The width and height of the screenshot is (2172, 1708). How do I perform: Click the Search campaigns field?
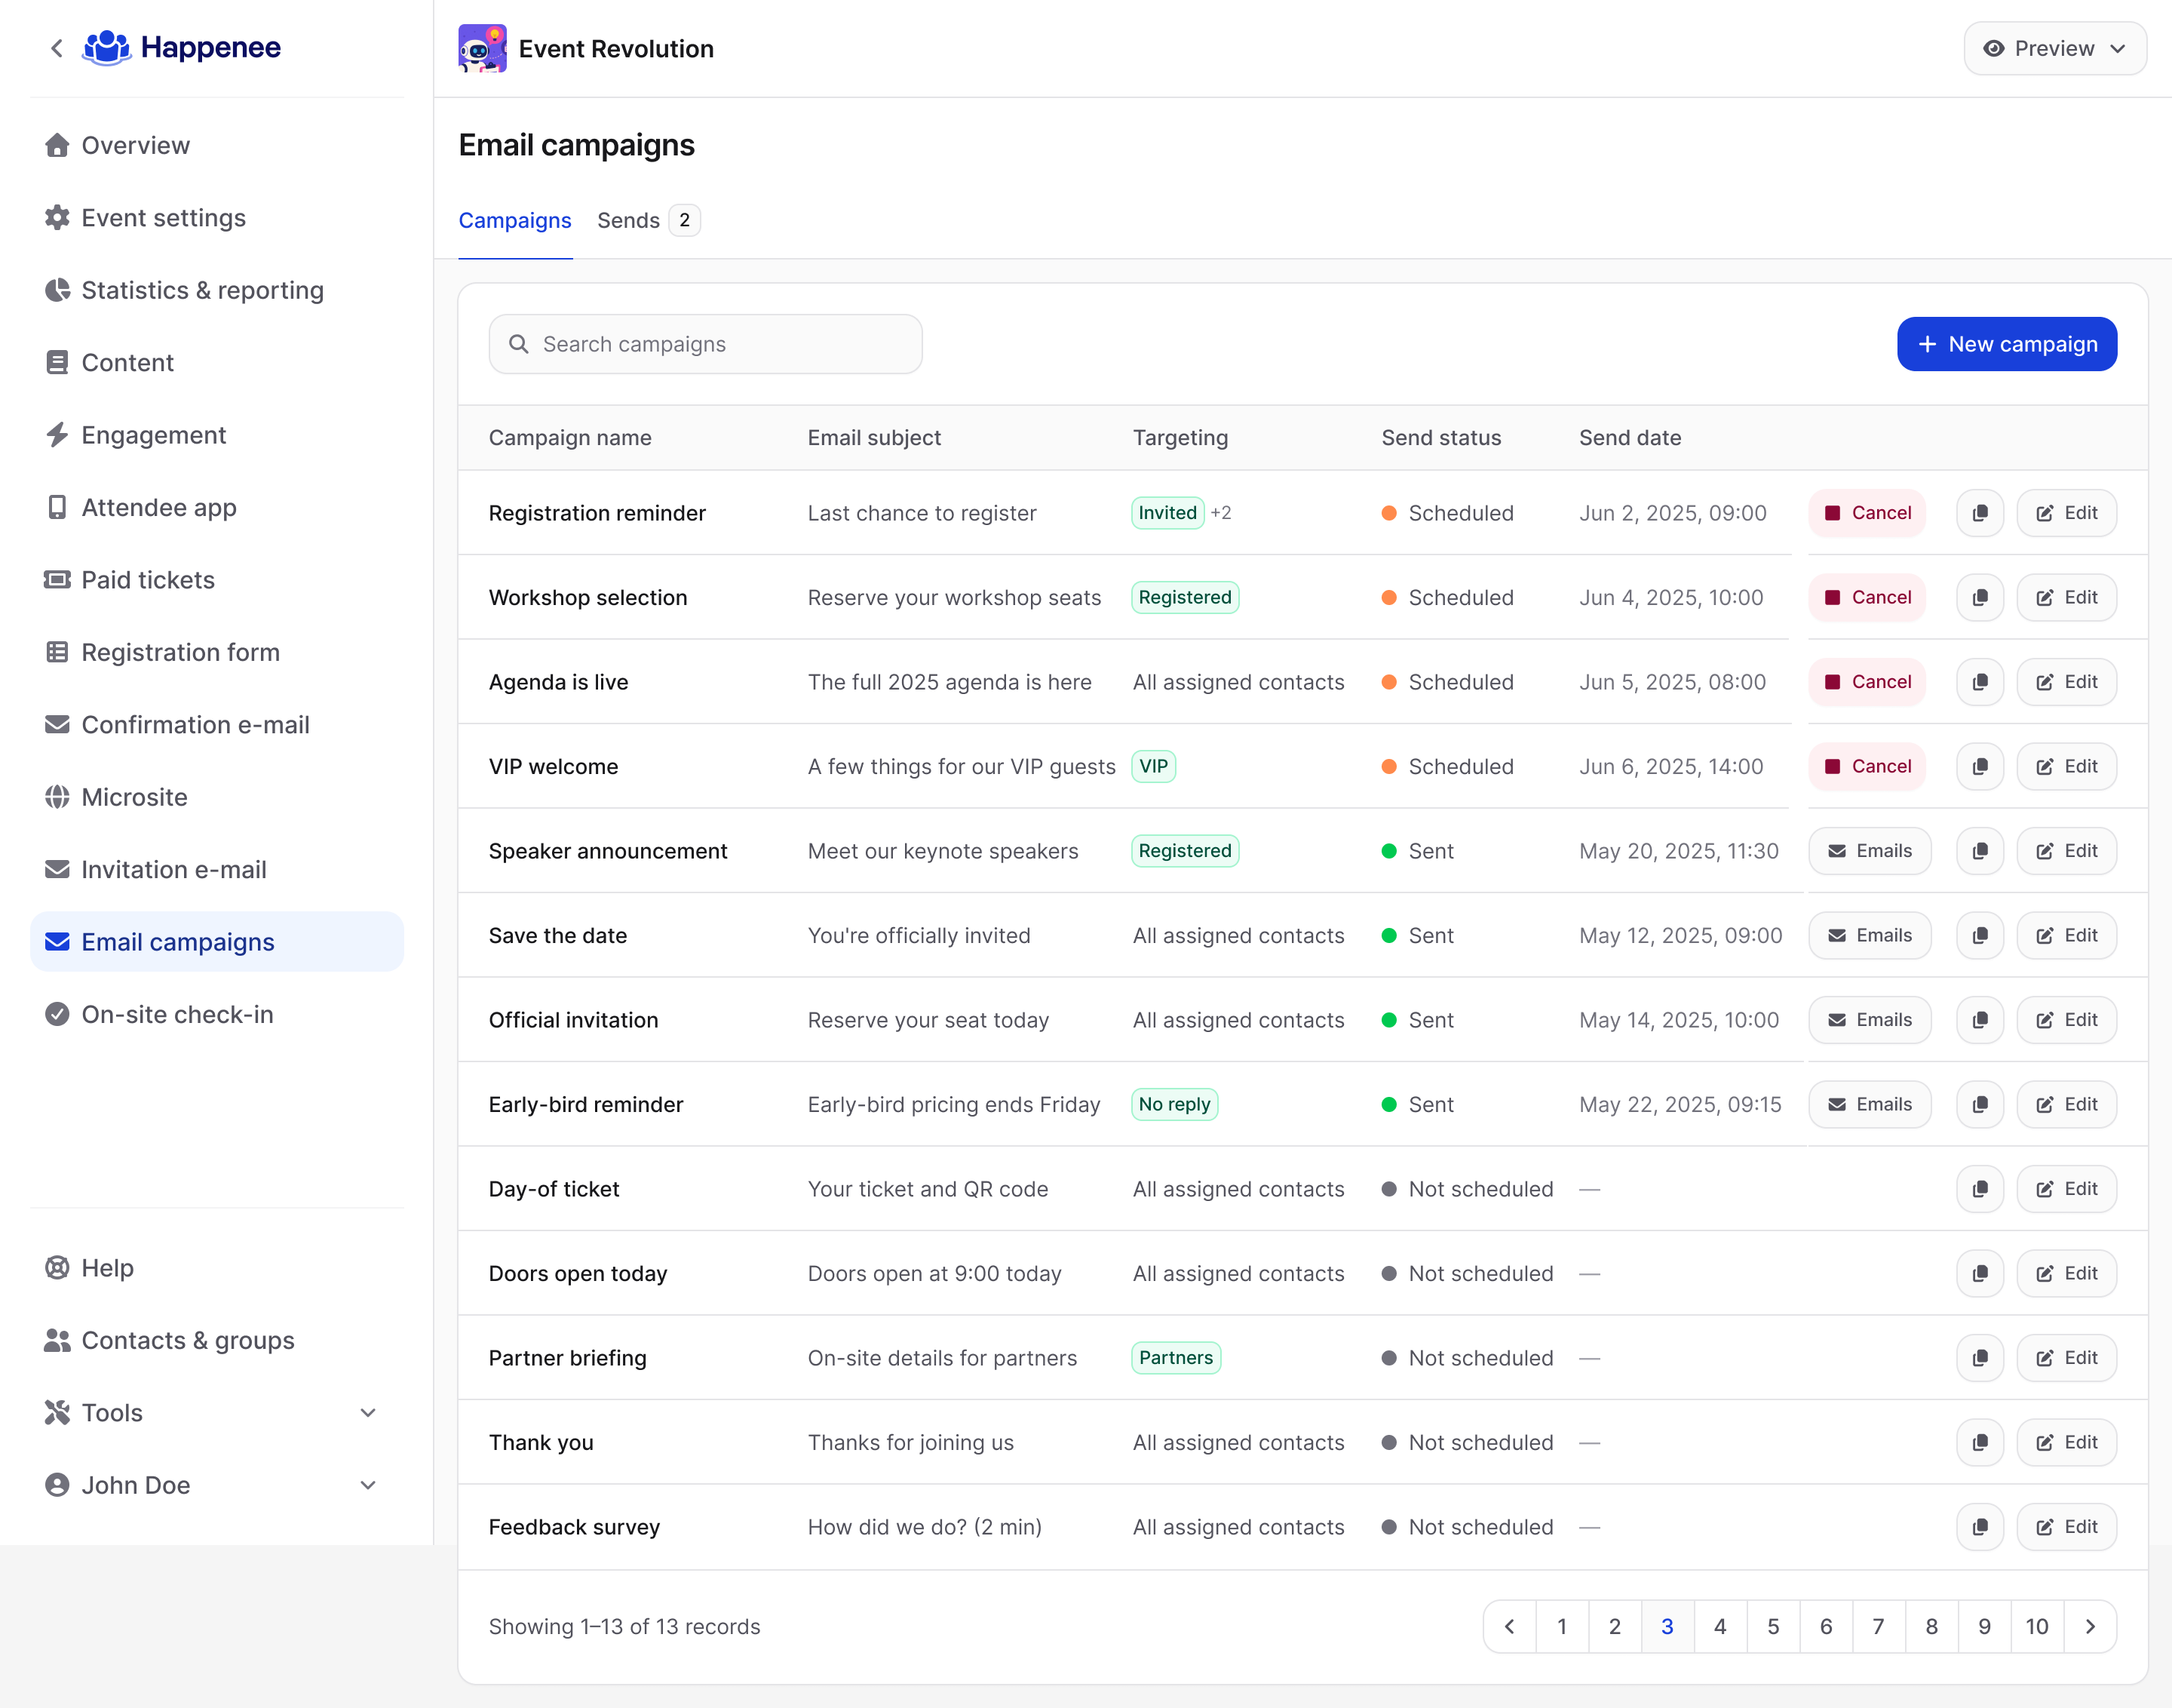(704, 344)
